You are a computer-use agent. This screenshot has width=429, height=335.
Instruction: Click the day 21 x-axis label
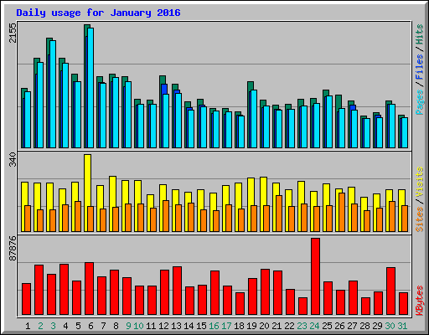point(277,326)
